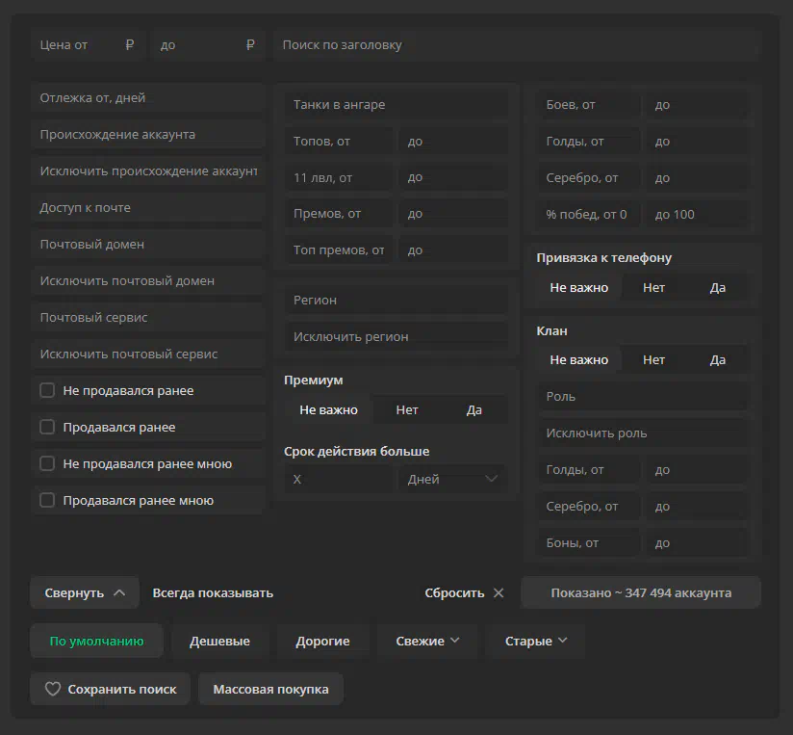Switch to the Дорогие sorting tab
This screenshot has width=793, height=735.
pyautogui.click(x=322, y=641)
